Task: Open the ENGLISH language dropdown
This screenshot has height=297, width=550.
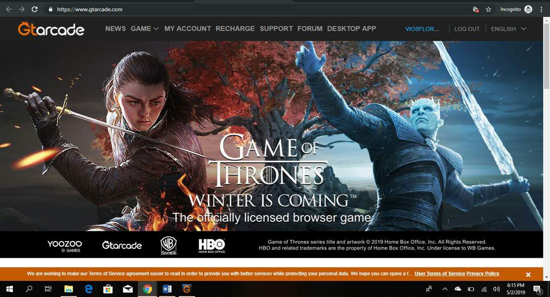Action: pos(508,29)
